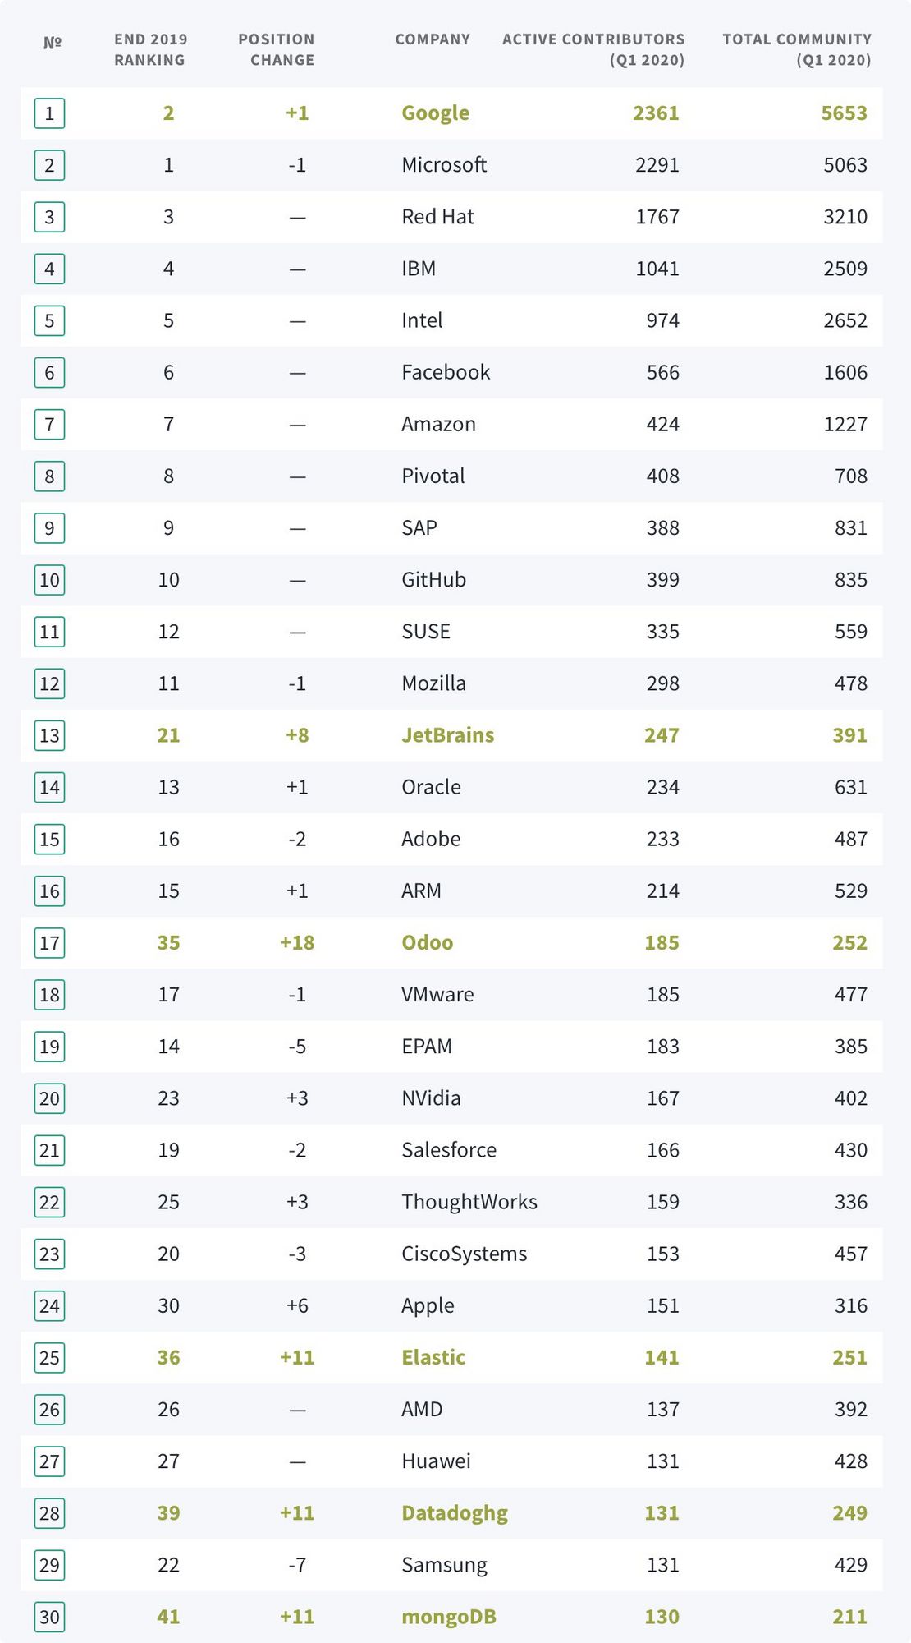Click Datadoghg's 249 total community value
The image size is (911, 1643).
pos(849,1513)
